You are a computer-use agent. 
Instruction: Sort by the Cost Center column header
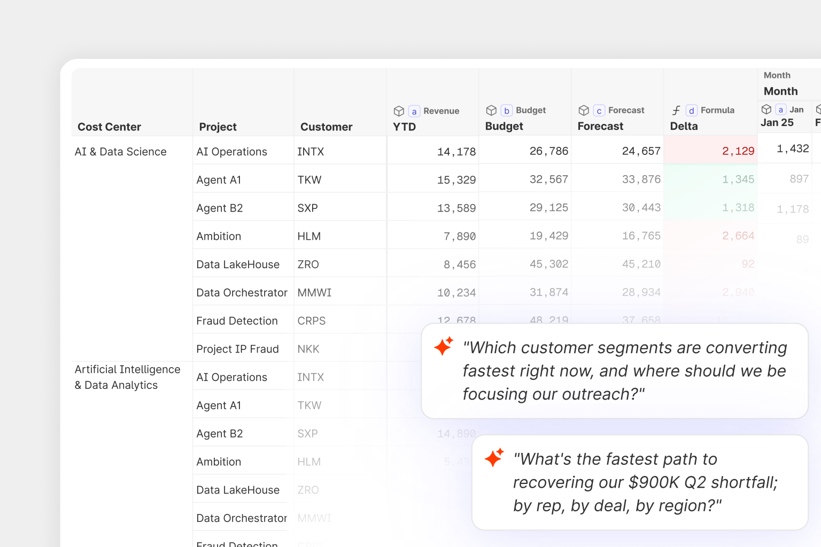(x=110, y=127)
